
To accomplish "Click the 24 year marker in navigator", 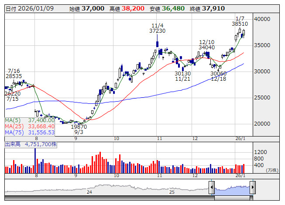I will [x=89, y=192].
